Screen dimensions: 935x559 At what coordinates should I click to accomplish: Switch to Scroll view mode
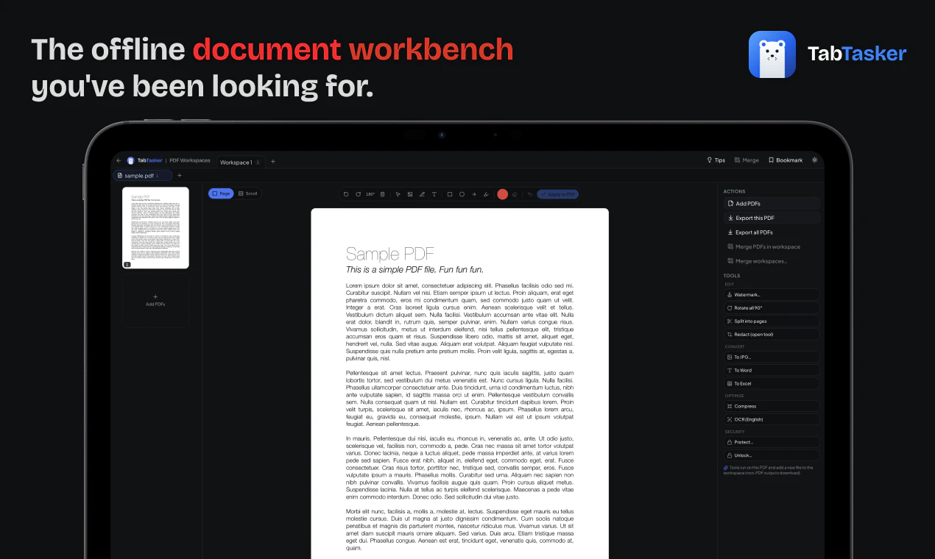coord(248,193)
